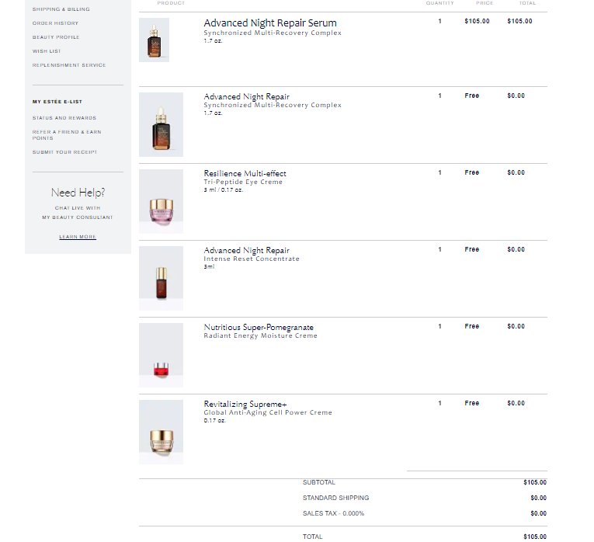This screenshot has width=594, height=542.
Task: Open Submit Your Receipt link
Action: 64,152
